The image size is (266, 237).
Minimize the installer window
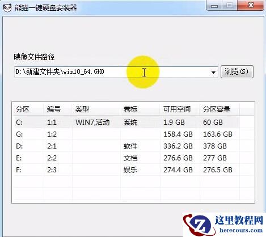pyautogui.click(x=214, y=6)
